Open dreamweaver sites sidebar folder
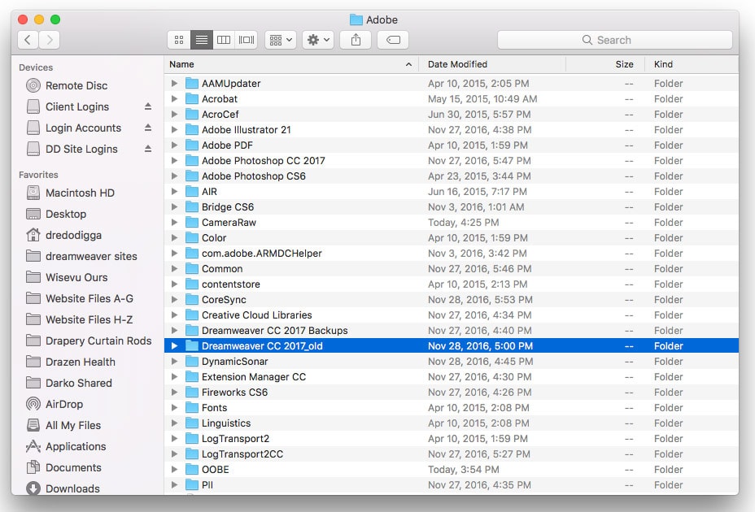This screenshot has width=755, height=512. point(81,257)
